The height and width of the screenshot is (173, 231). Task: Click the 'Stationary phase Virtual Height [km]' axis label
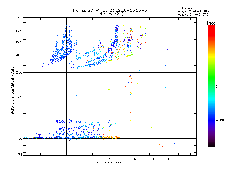coord(13,87)
